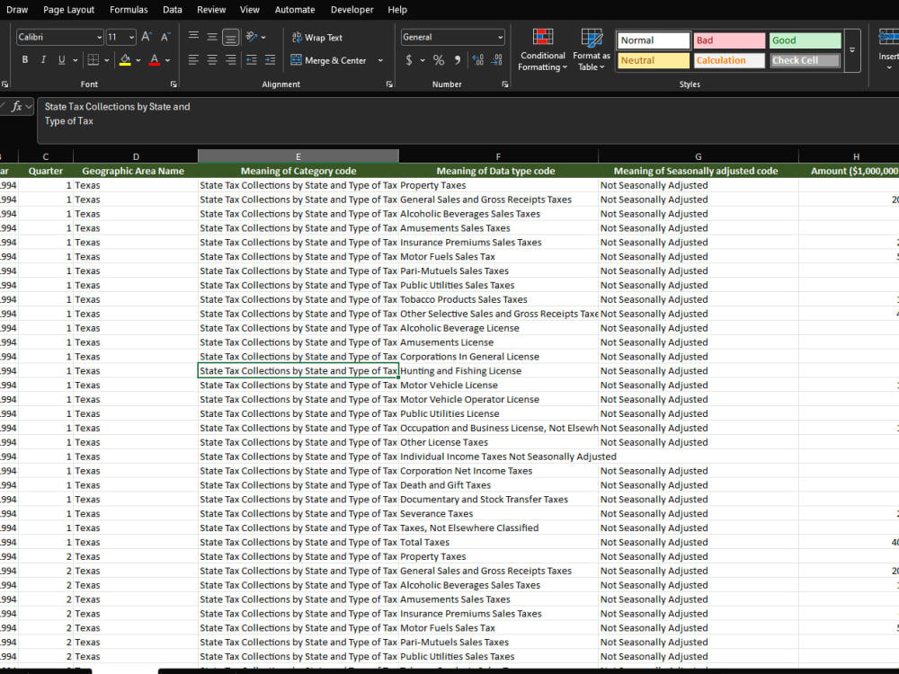Expand the cell styles gallery

click(852, 50)
